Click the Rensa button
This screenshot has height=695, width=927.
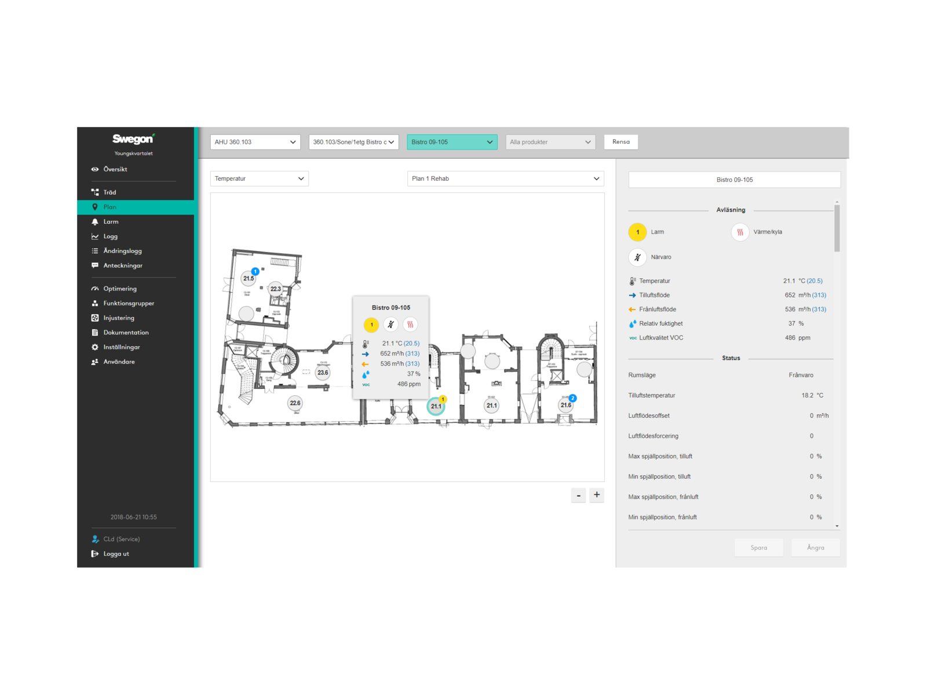click(x=621, y=142)
